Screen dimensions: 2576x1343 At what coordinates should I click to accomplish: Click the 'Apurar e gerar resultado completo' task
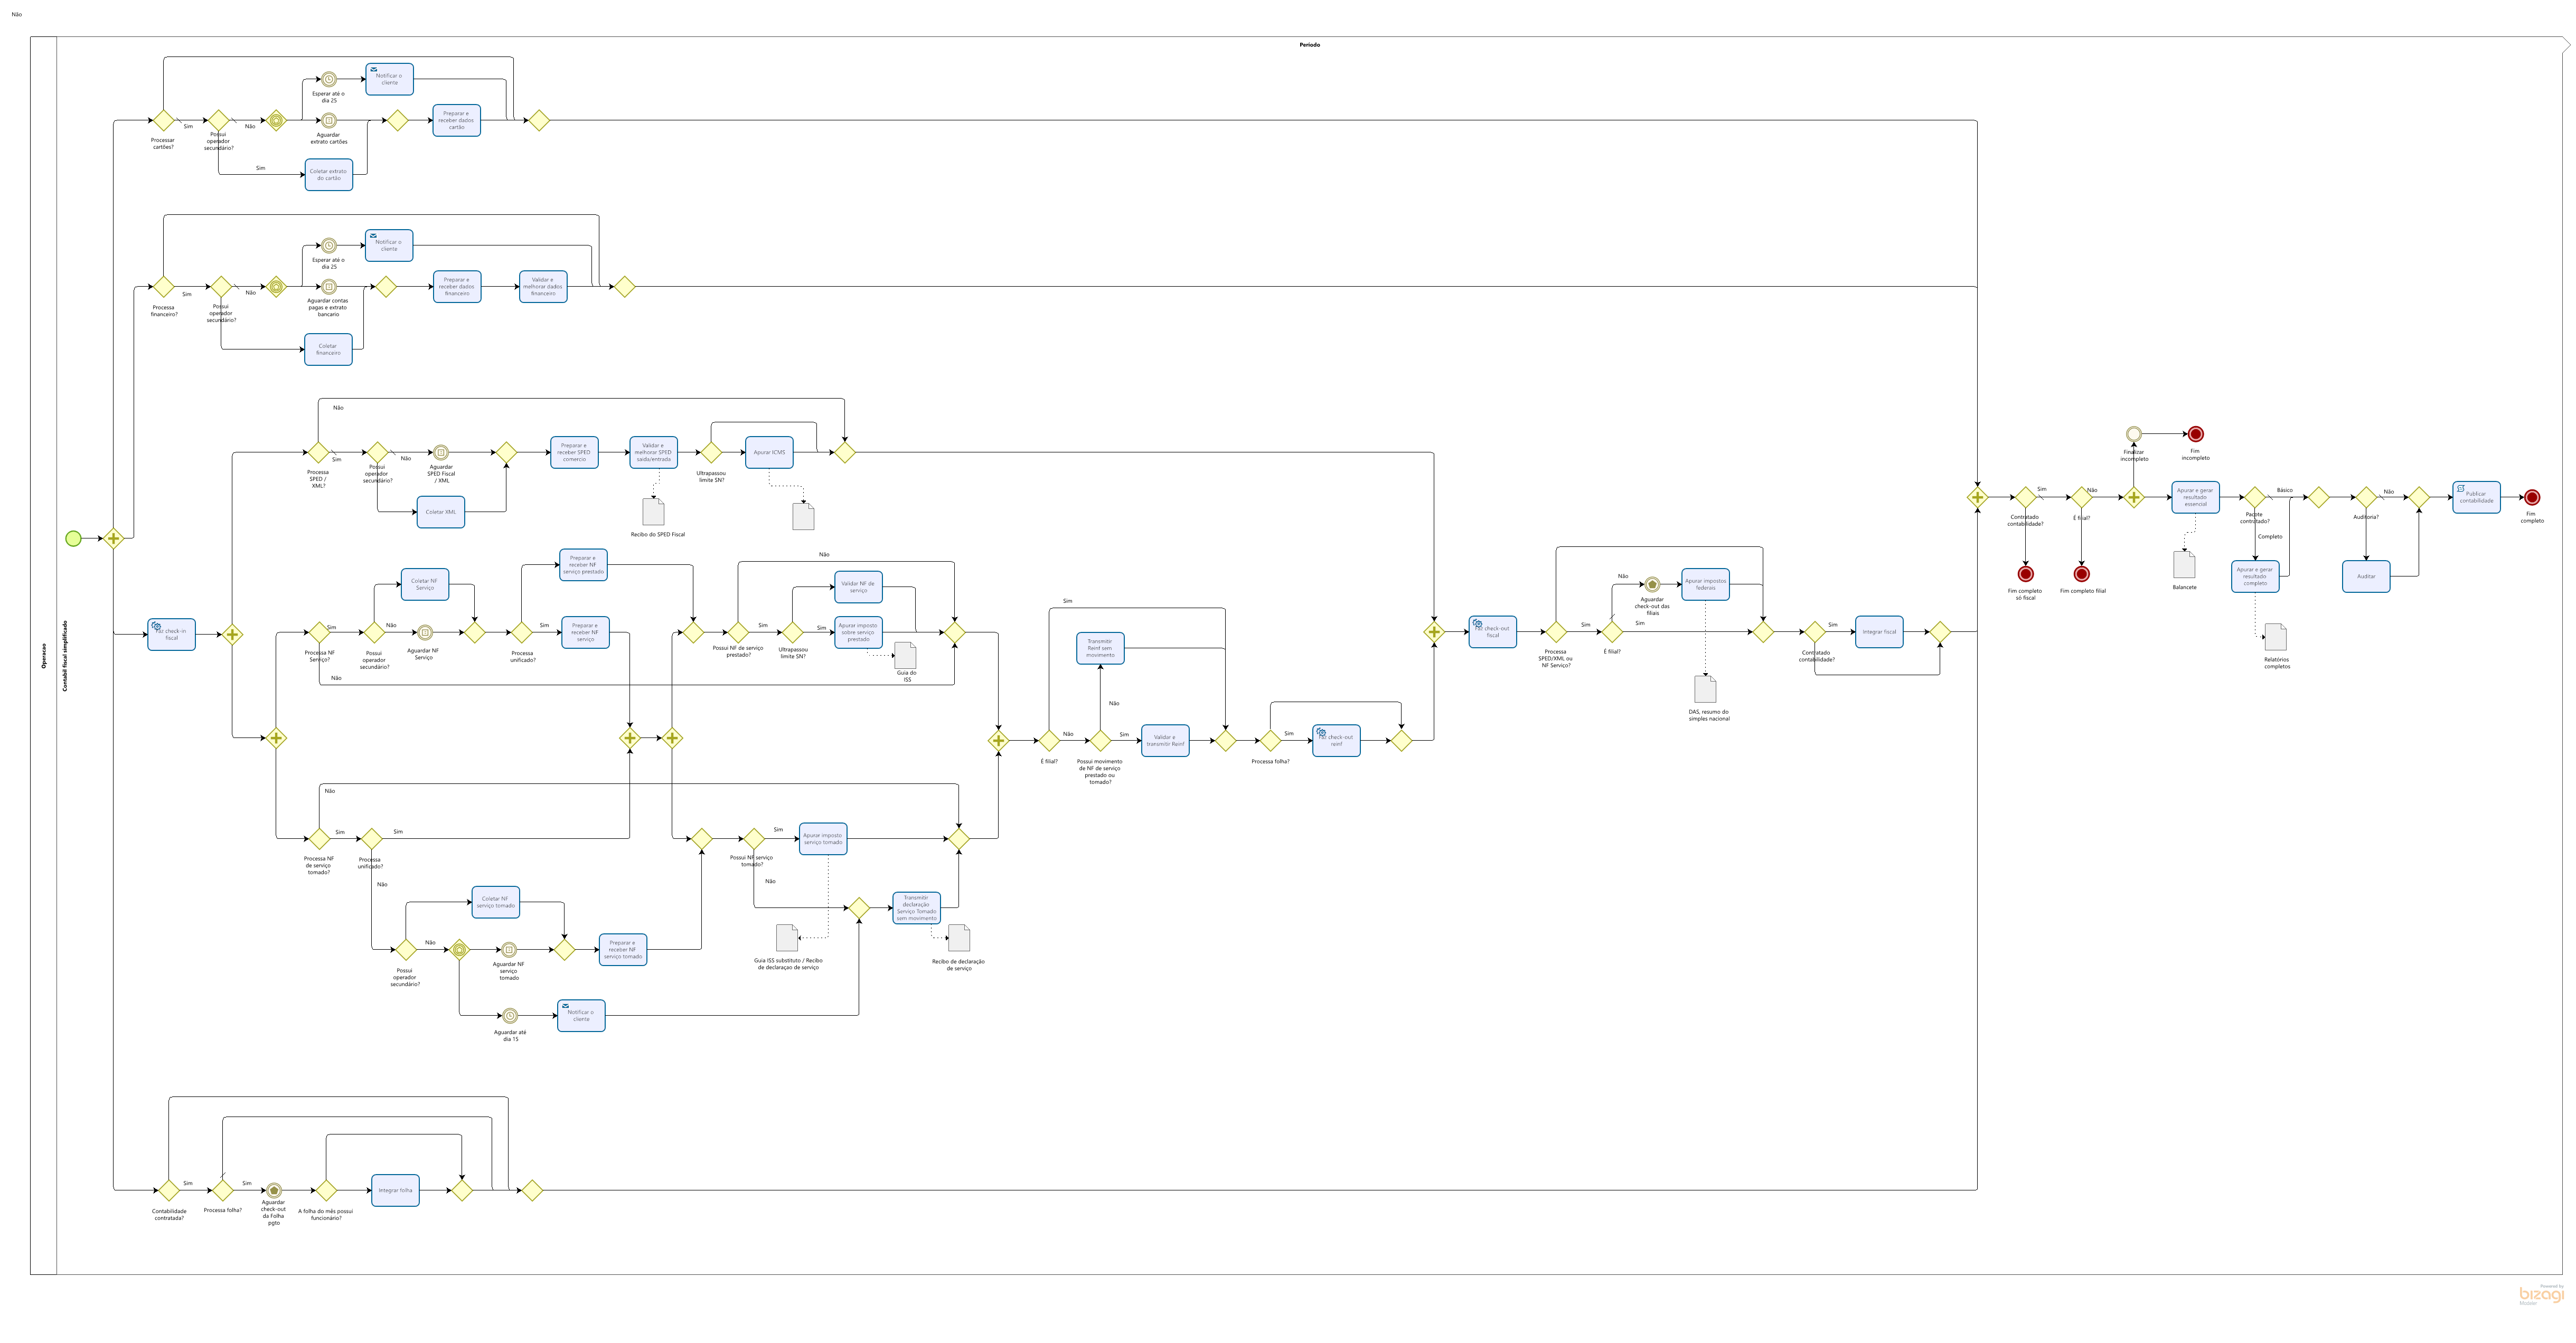2255,576
